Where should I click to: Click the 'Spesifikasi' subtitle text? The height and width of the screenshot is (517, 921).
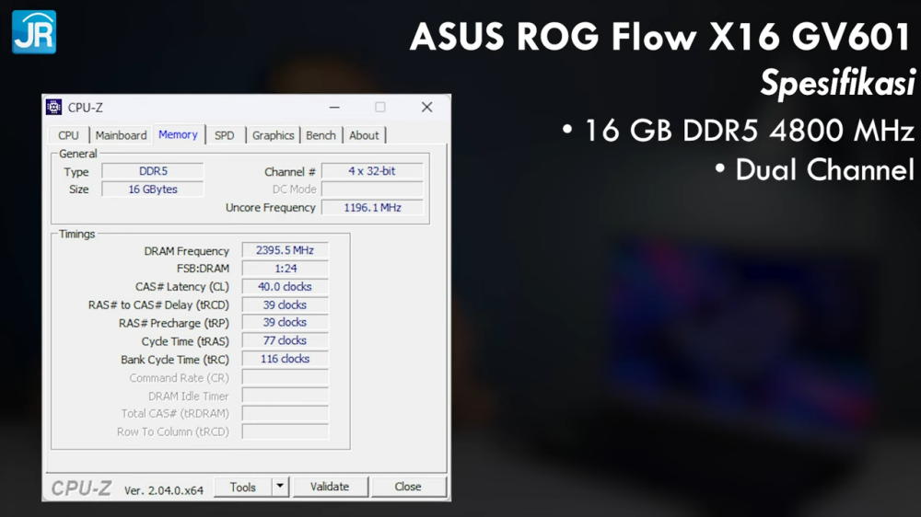point(837,84)
